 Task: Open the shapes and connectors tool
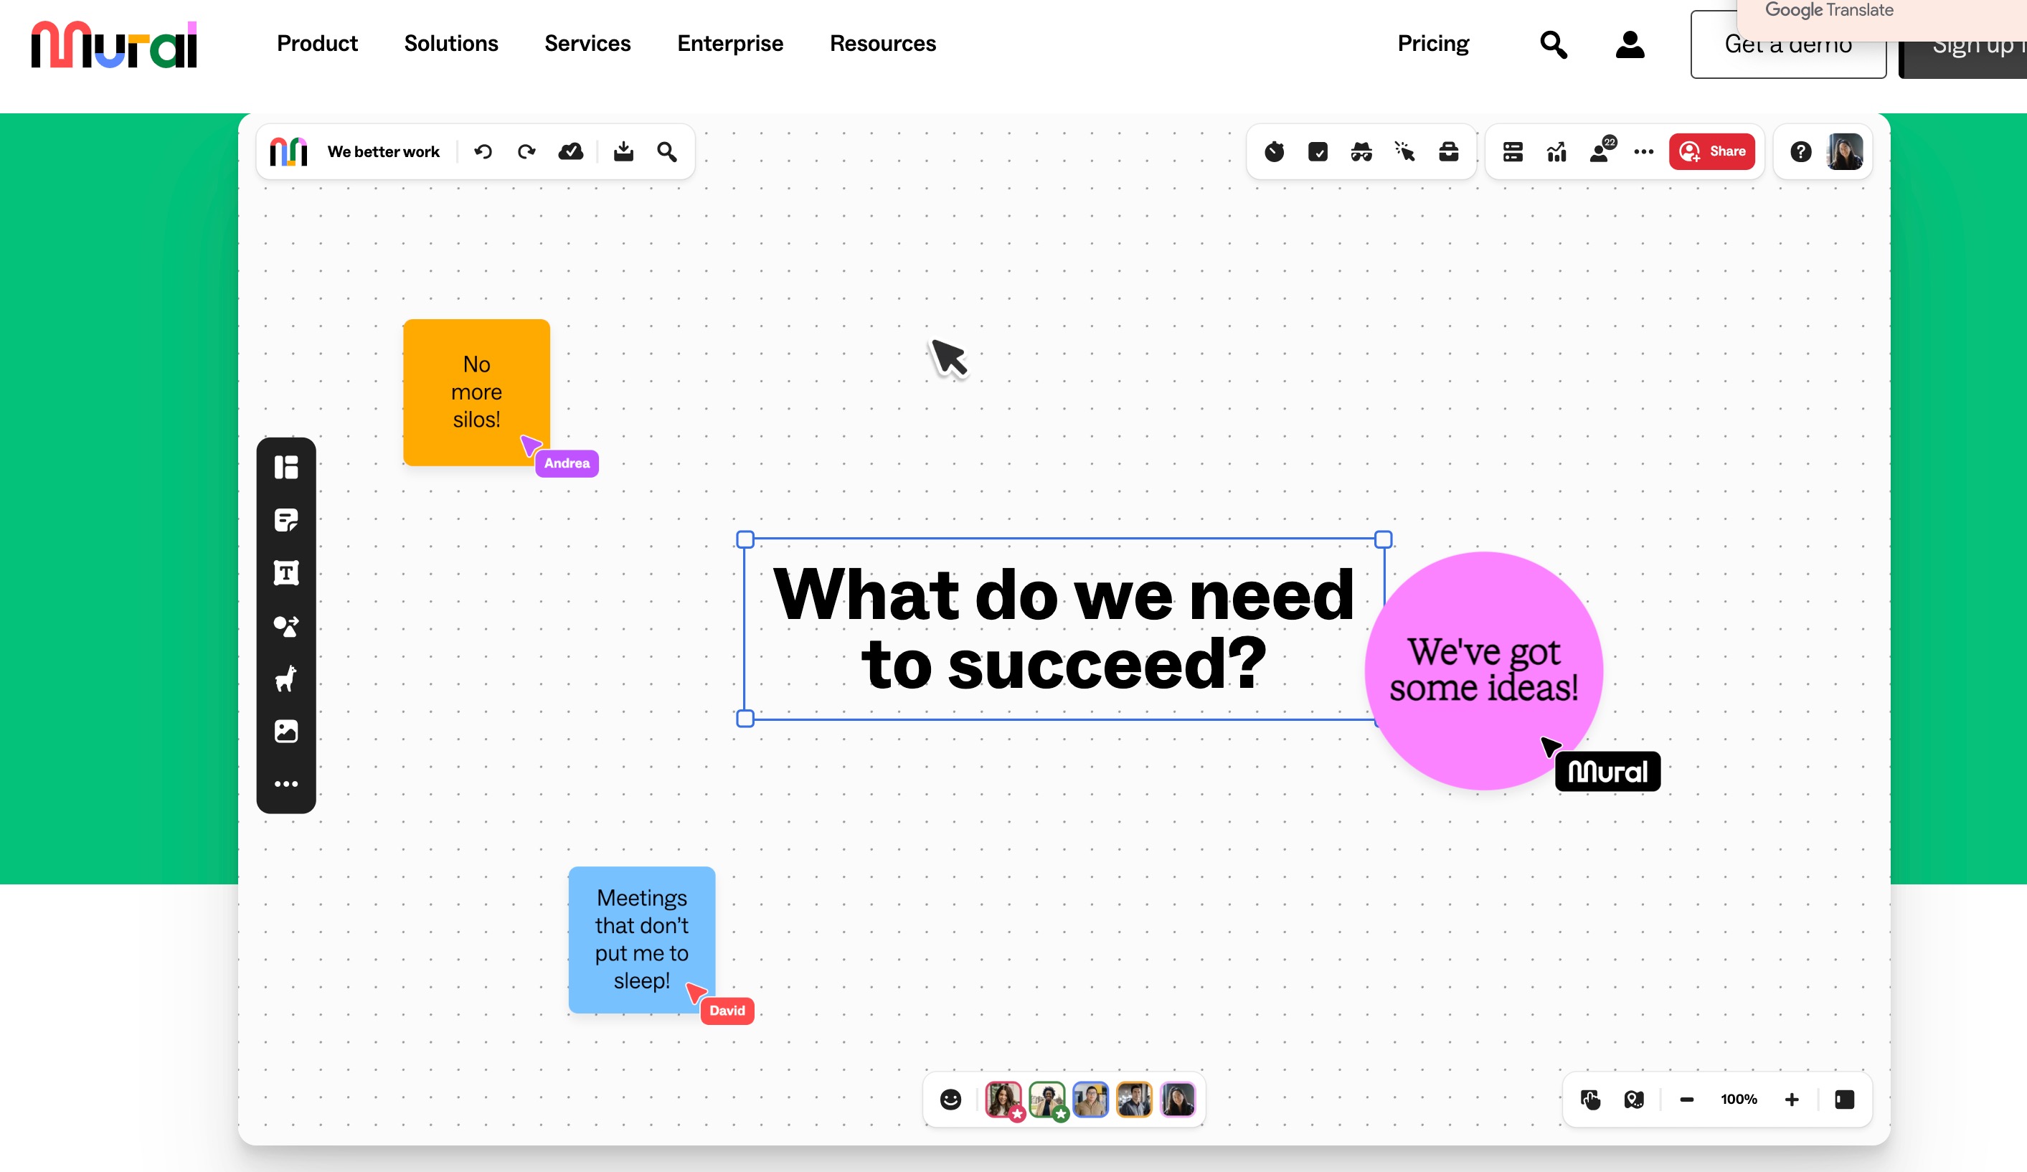(x=285, y=626)
